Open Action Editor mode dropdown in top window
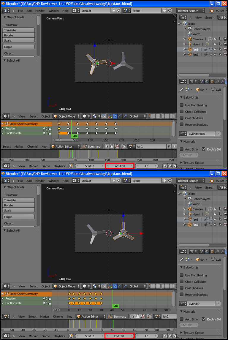 pos(65,146)
